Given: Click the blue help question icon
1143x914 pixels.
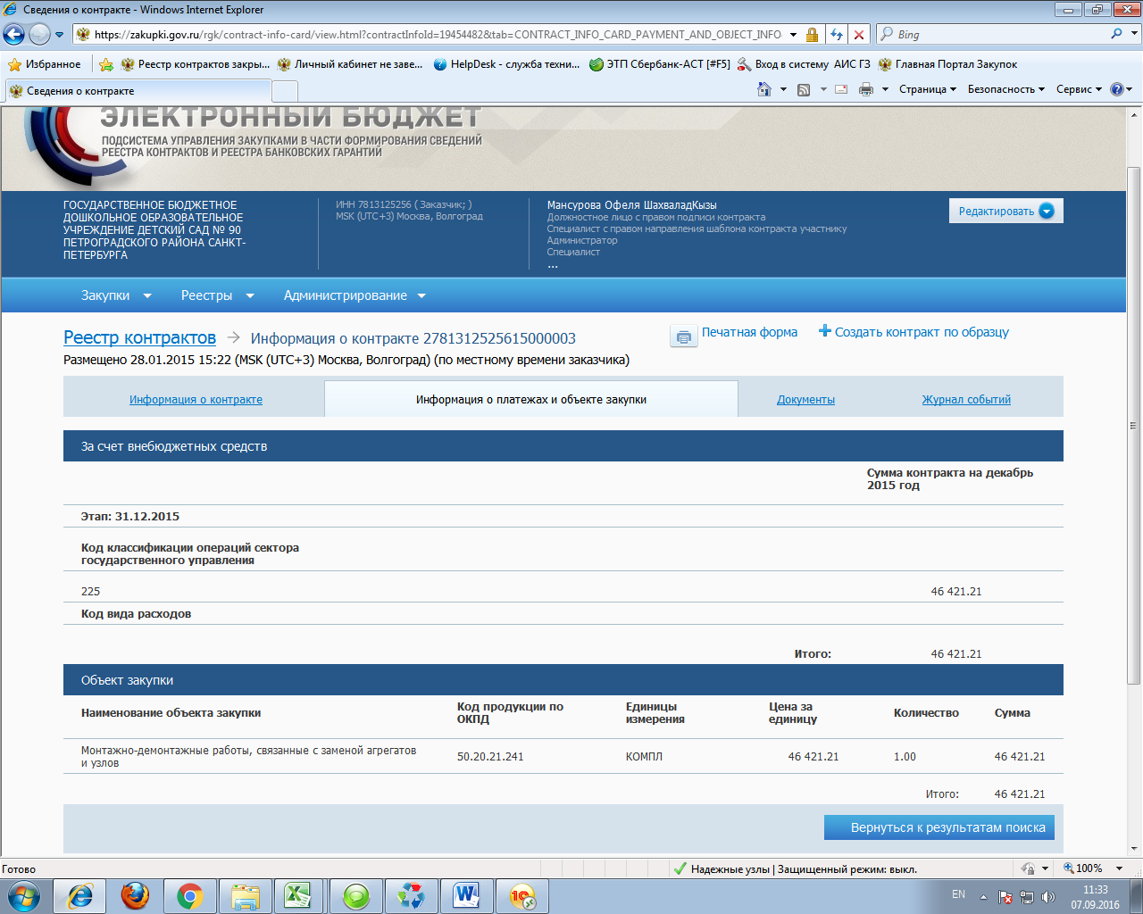Looking at the screenshot, I should click(x=1116, y=89).
